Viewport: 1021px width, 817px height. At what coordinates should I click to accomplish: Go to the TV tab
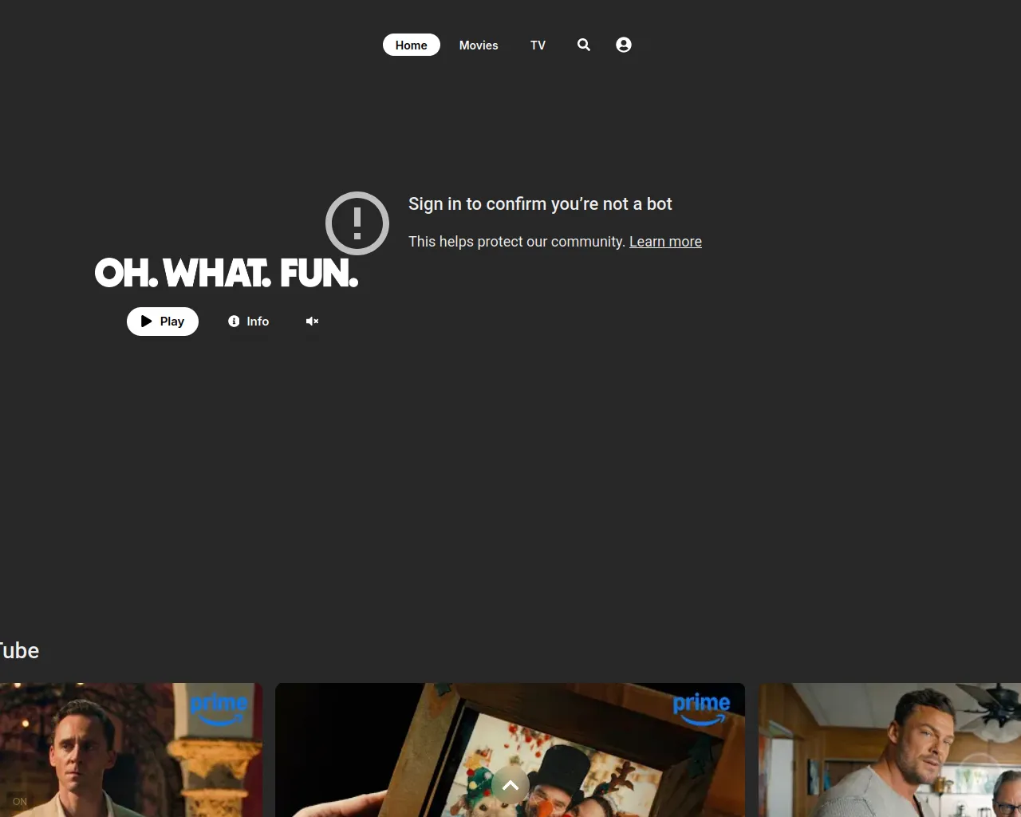(x=538, y=45)
